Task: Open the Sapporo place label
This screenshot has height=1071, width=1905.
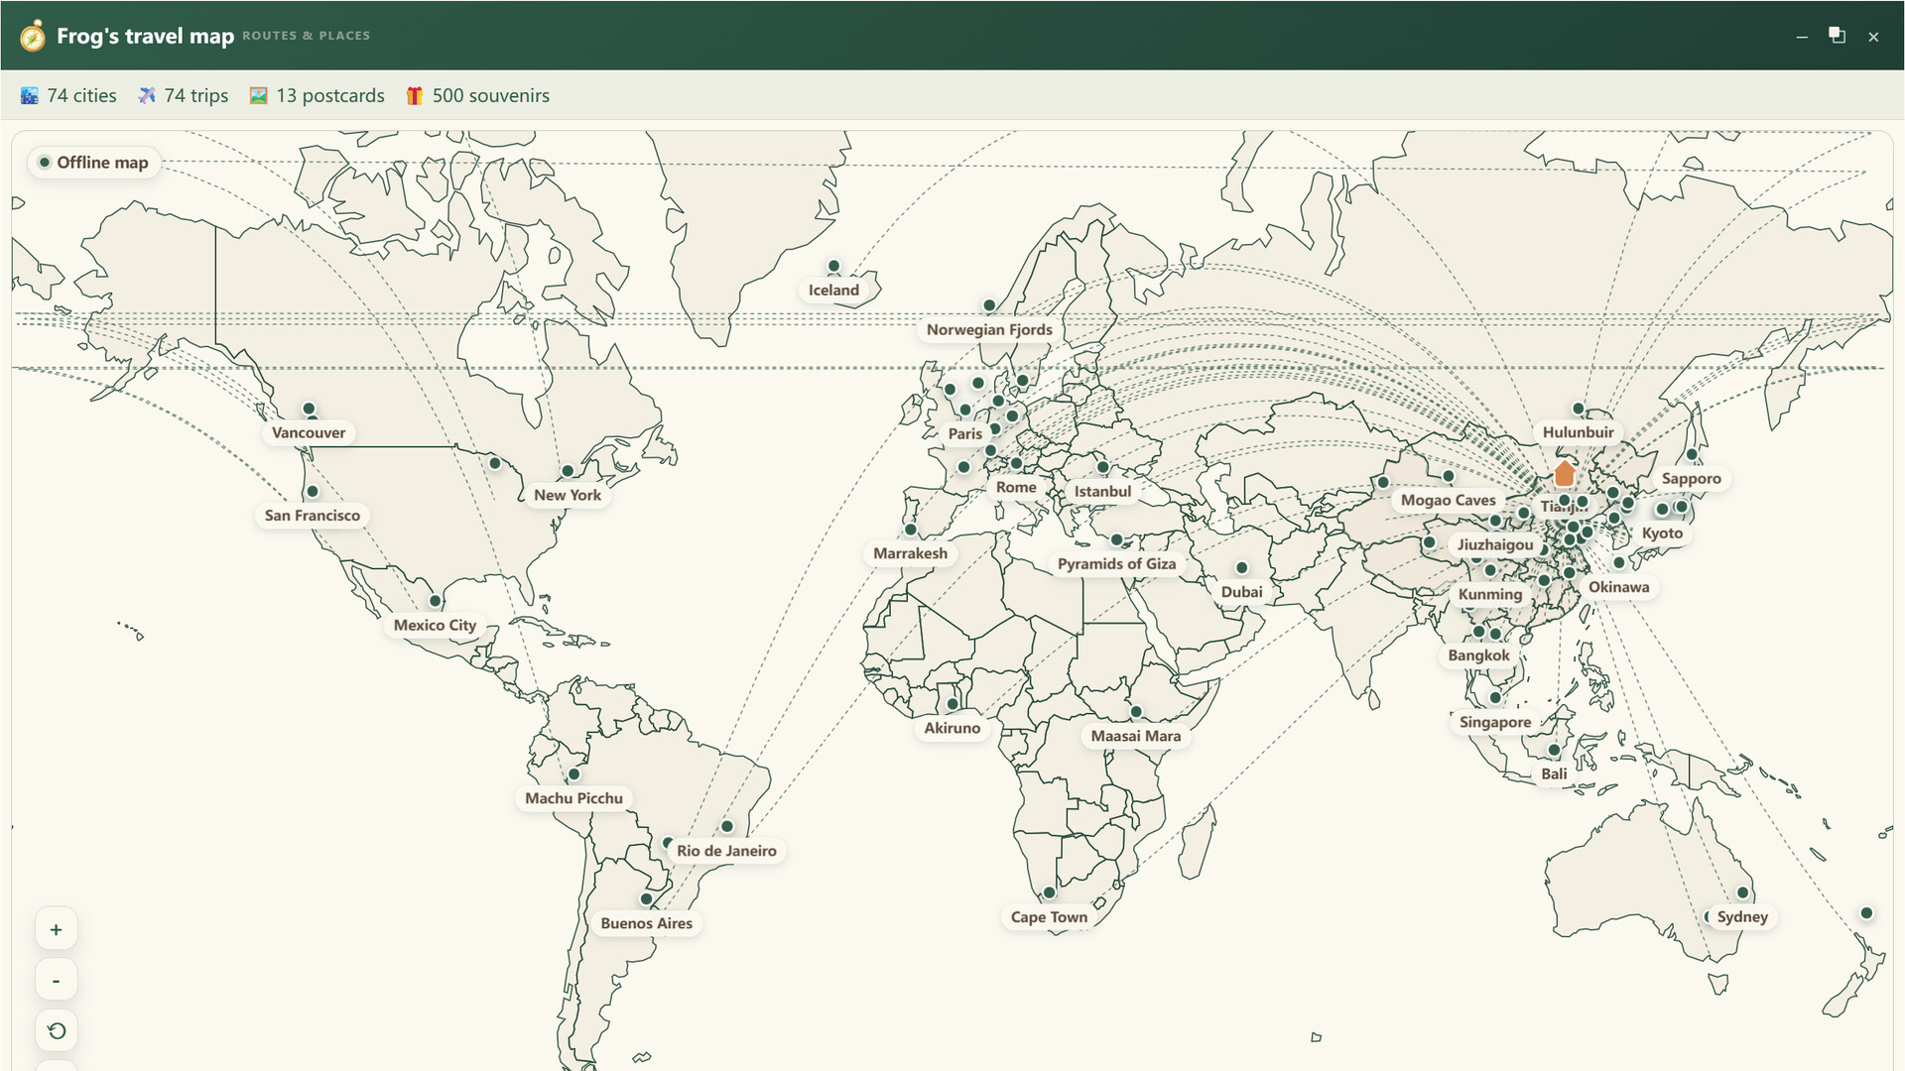Action: click(x=1692, y=479)
